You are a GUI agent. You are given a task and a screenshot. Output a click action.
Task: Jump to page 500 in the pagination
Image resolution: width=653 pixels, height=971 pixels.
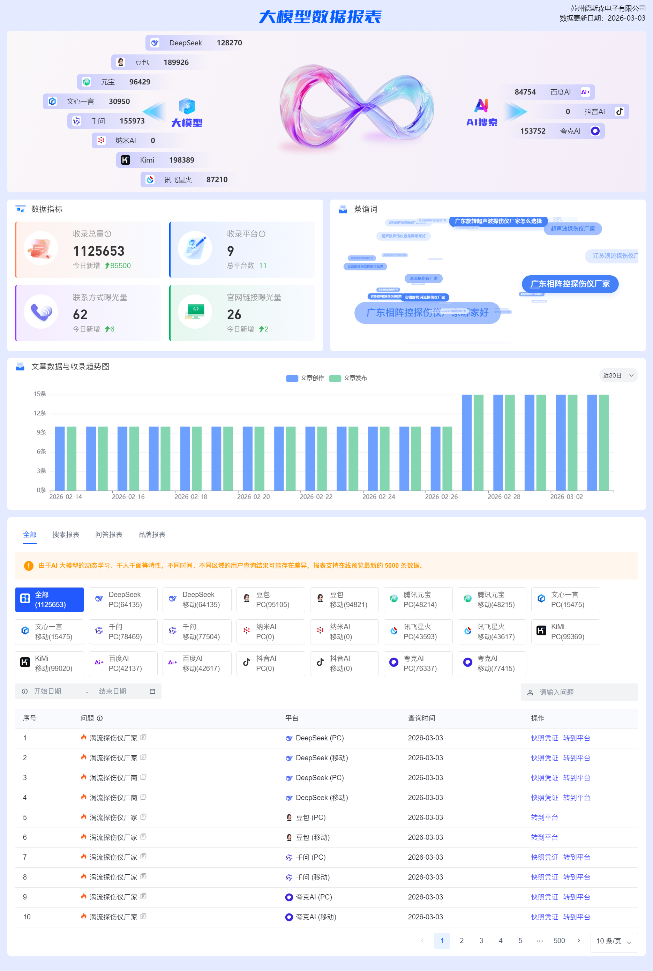point(559,941)
